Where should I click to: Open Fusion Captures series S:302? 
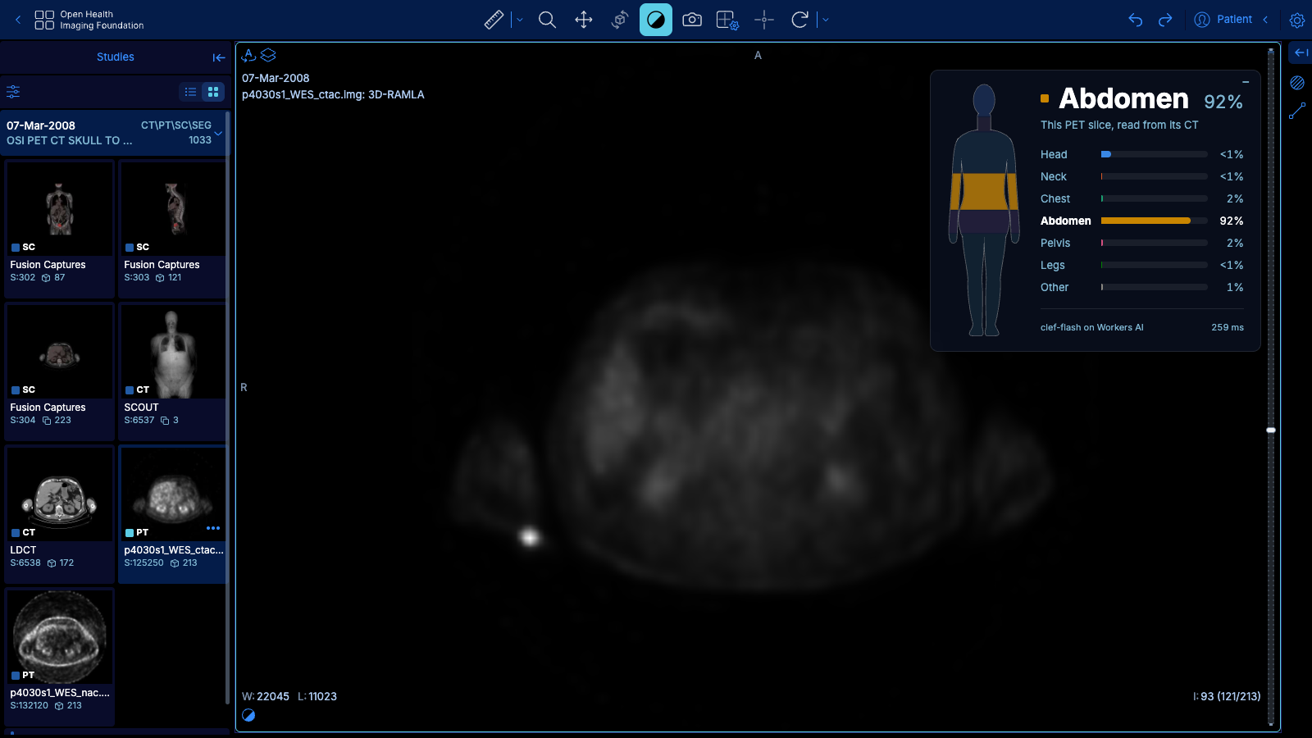click(x=59, y=229)
